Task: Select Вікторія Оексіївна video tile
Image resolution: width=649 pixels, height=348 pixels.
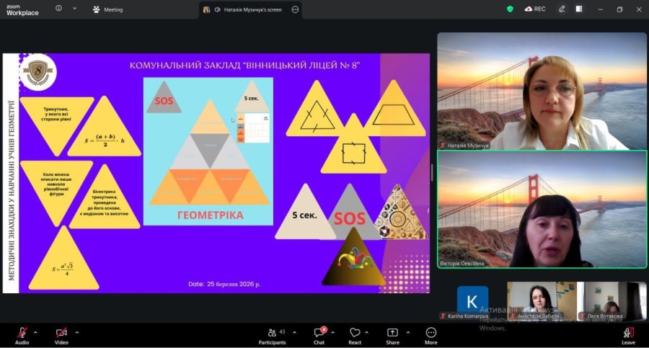Action: pos(542,210)
